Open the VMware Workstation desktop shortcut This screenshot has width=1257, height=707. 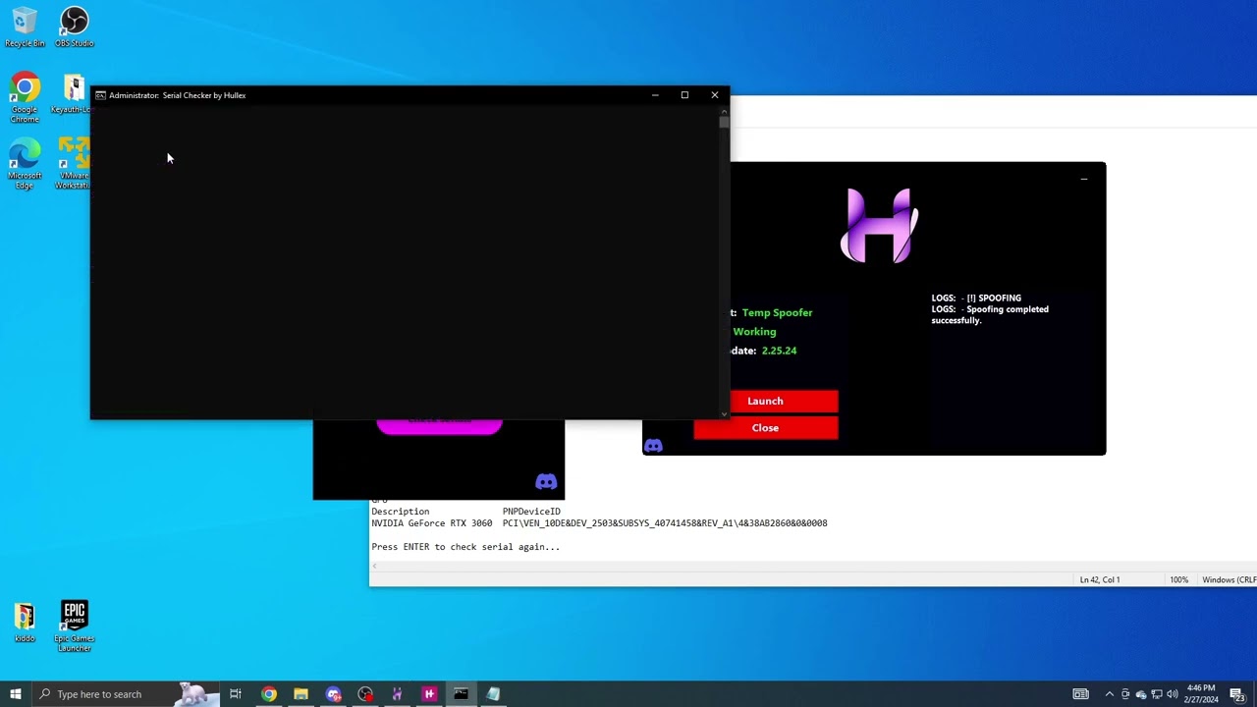pos(73,164)
